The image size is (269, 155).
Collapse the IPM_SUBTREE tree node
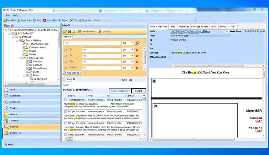click(x=21, y=58)
